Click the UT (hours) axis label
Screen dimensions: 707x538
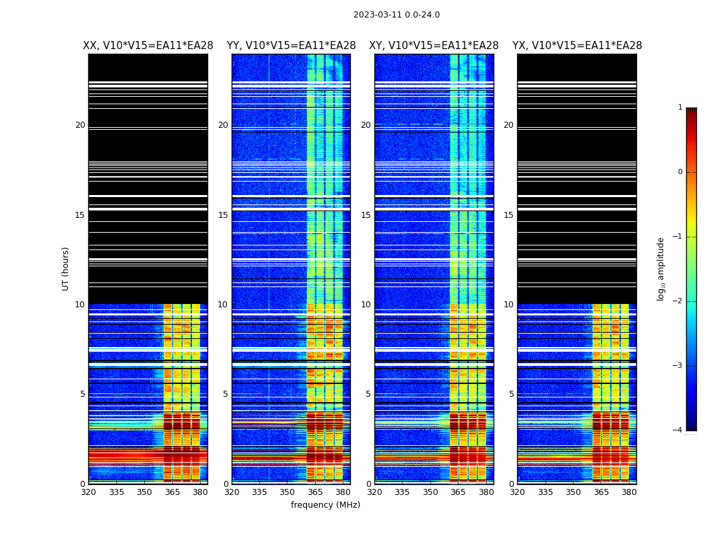tap(65, 269)
